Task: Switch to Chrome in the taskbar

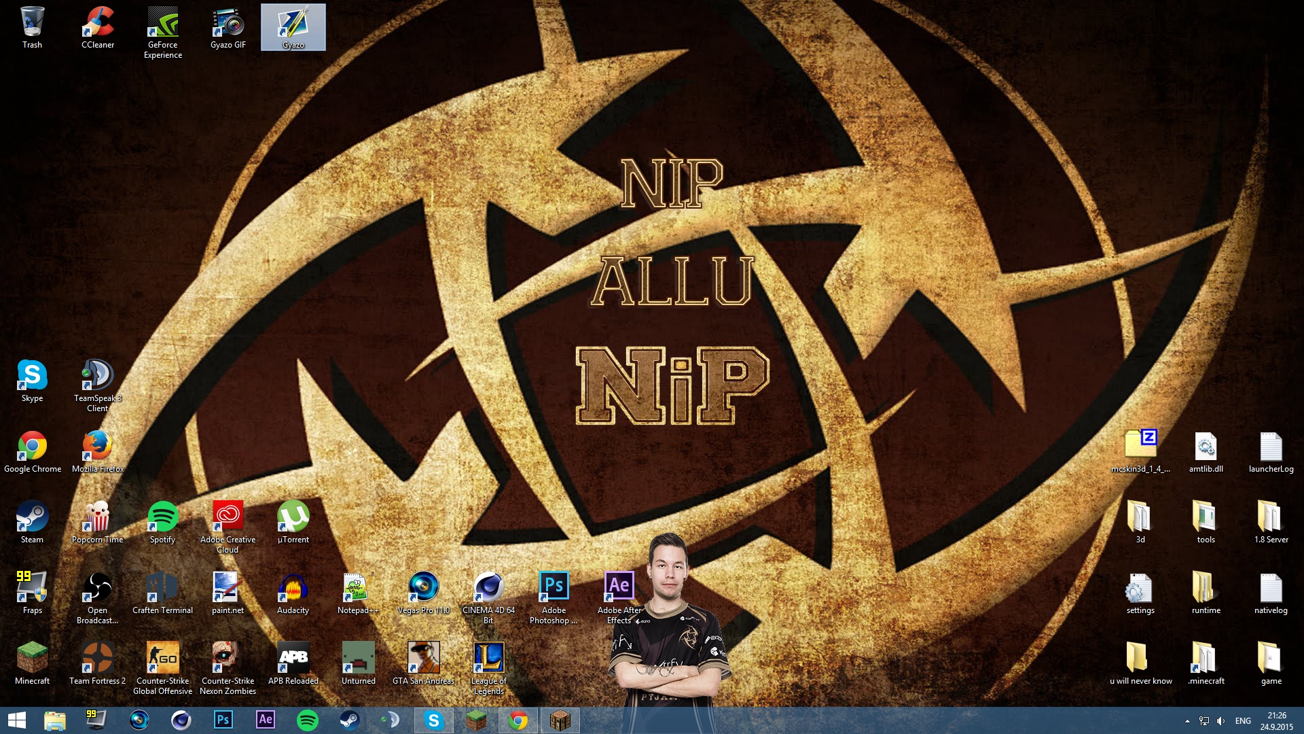Action: point(518,720)
